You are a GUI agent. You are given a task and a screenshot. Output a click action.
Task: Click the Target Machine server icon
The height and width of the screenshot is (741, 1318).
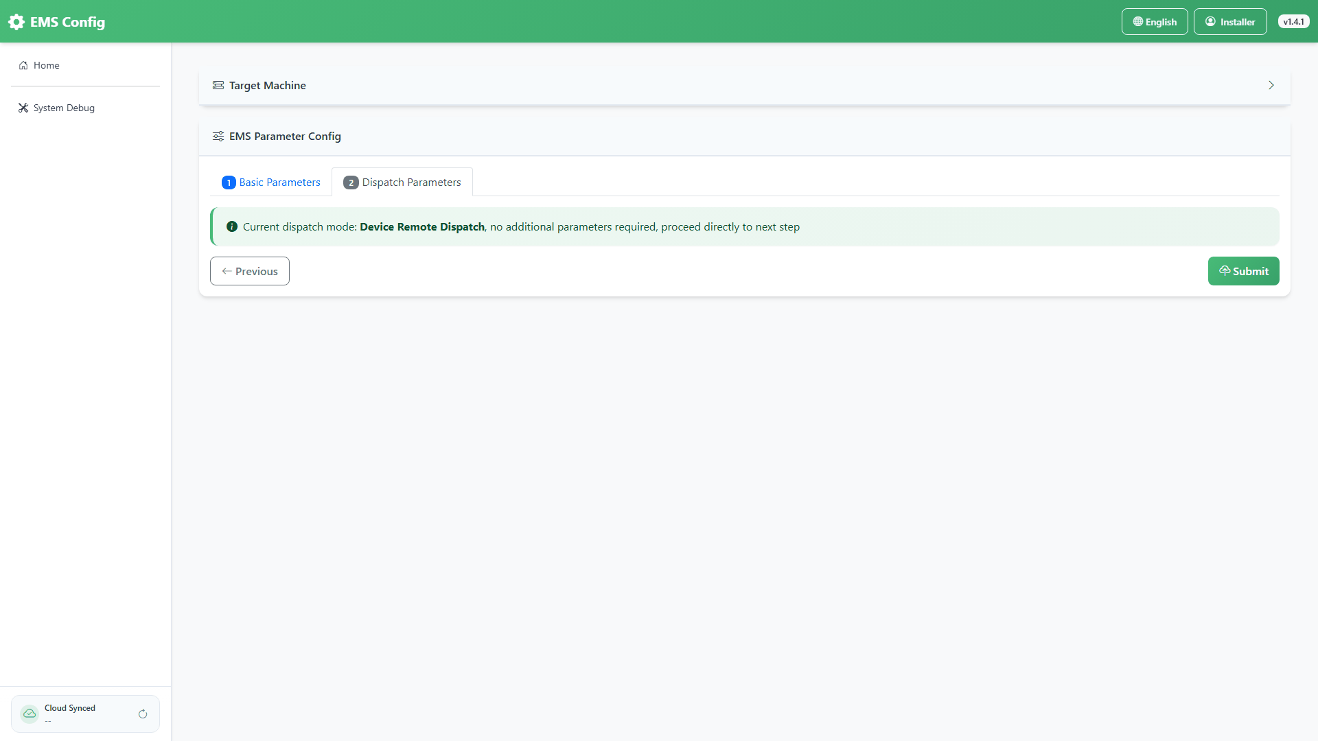point(218,85)
